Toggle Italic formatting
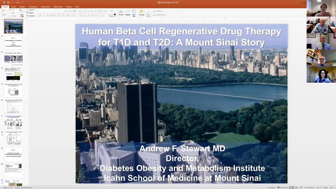 [44, 15]
